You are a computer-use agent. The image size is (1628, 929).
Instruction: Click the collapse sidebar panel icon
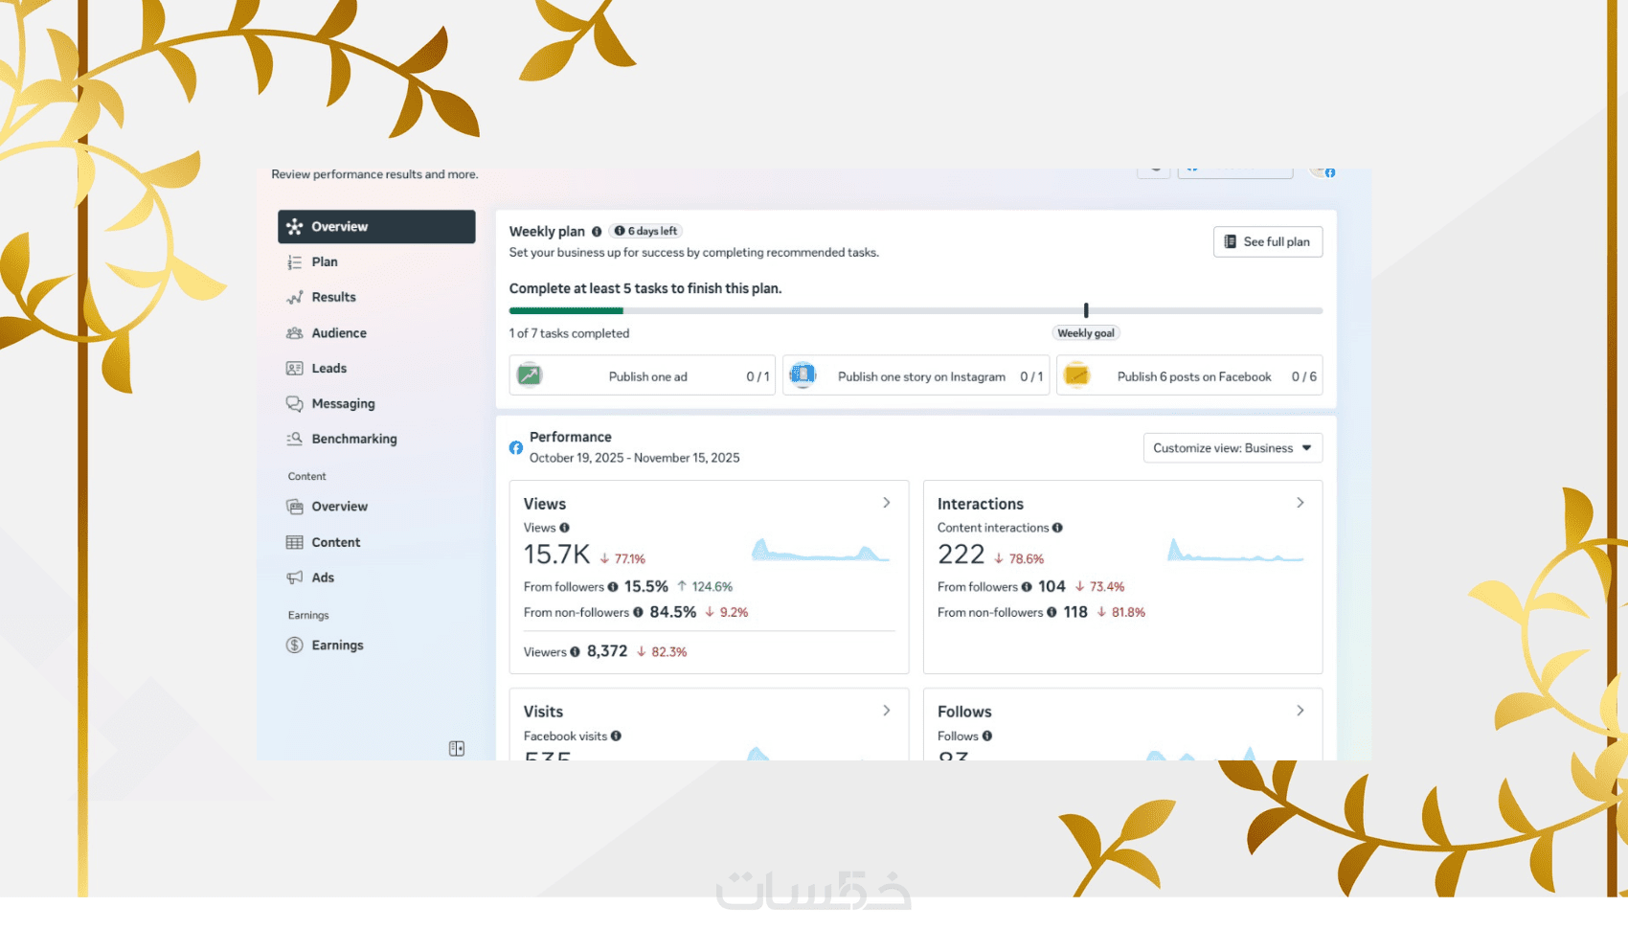[x=457, y=748]
